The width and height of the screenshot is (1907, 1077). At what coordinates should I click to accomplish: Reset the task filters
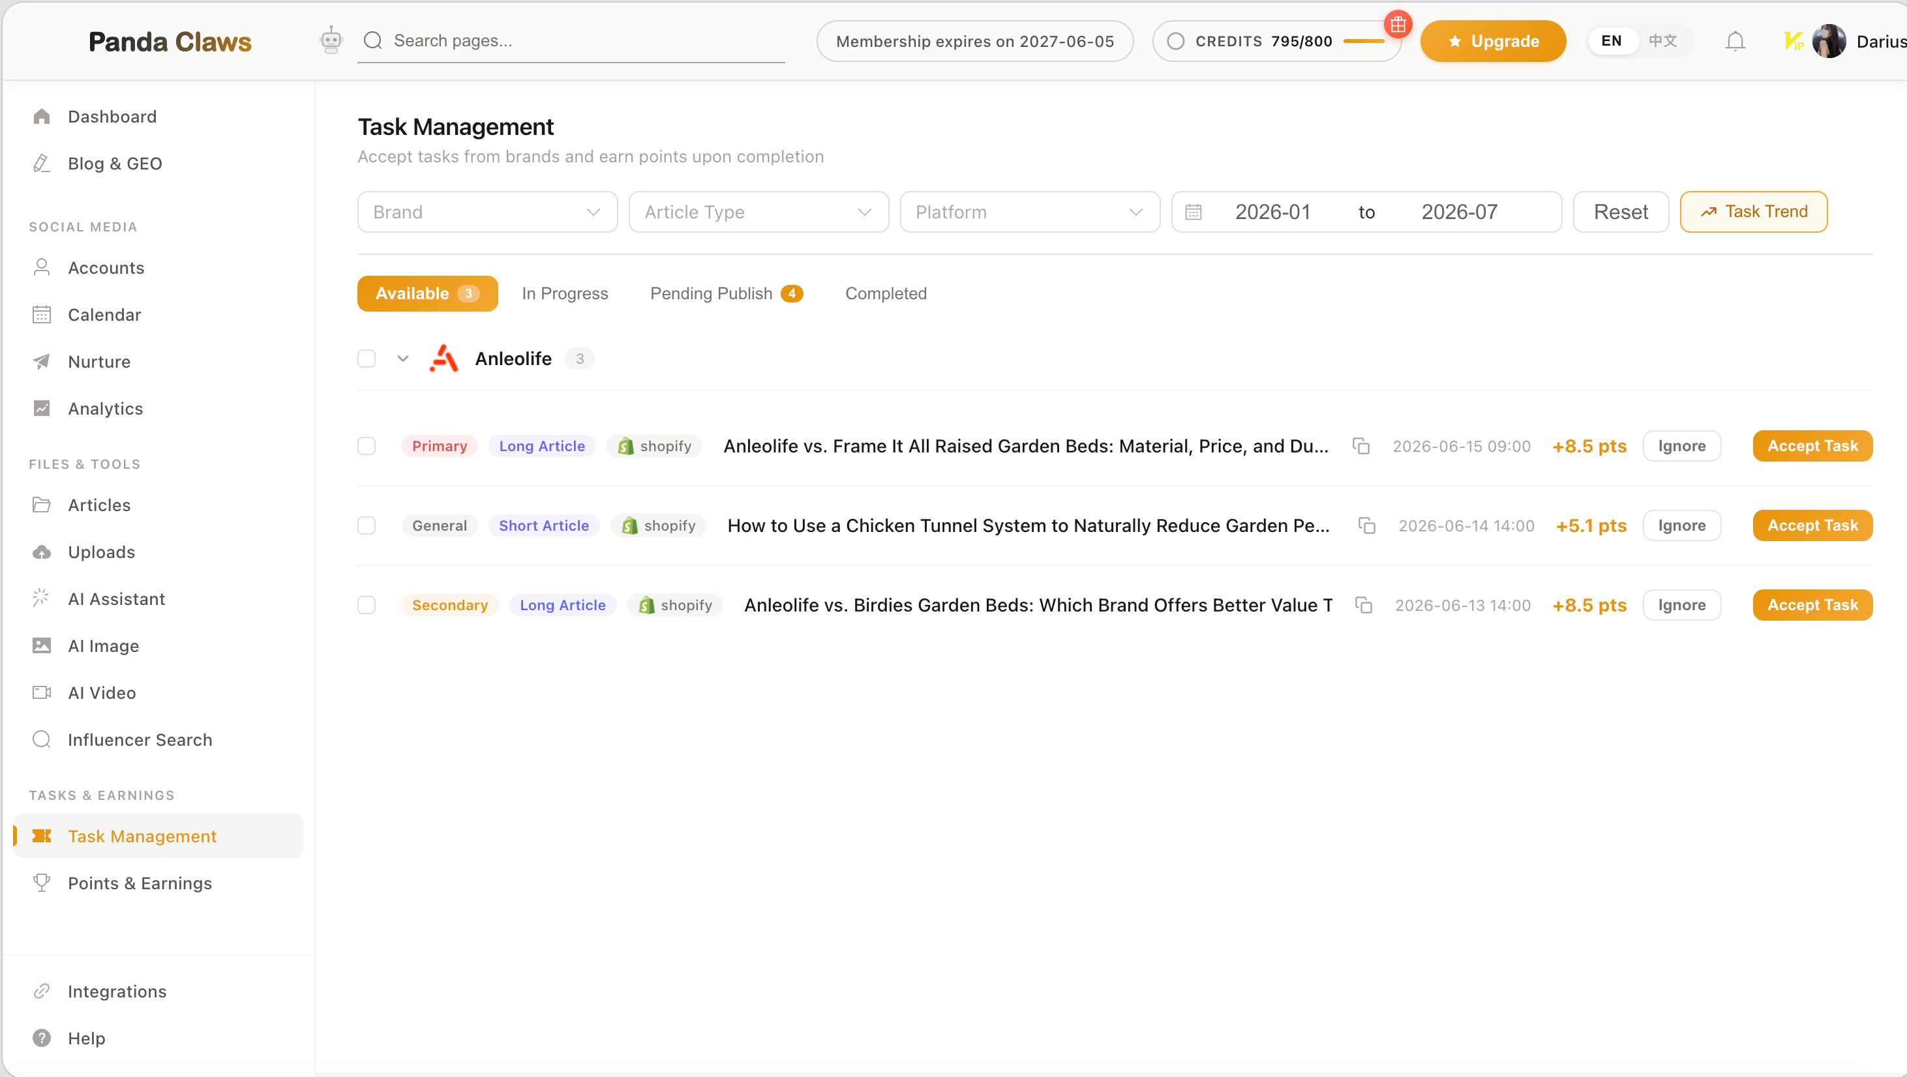click(x=1621, y=213)
